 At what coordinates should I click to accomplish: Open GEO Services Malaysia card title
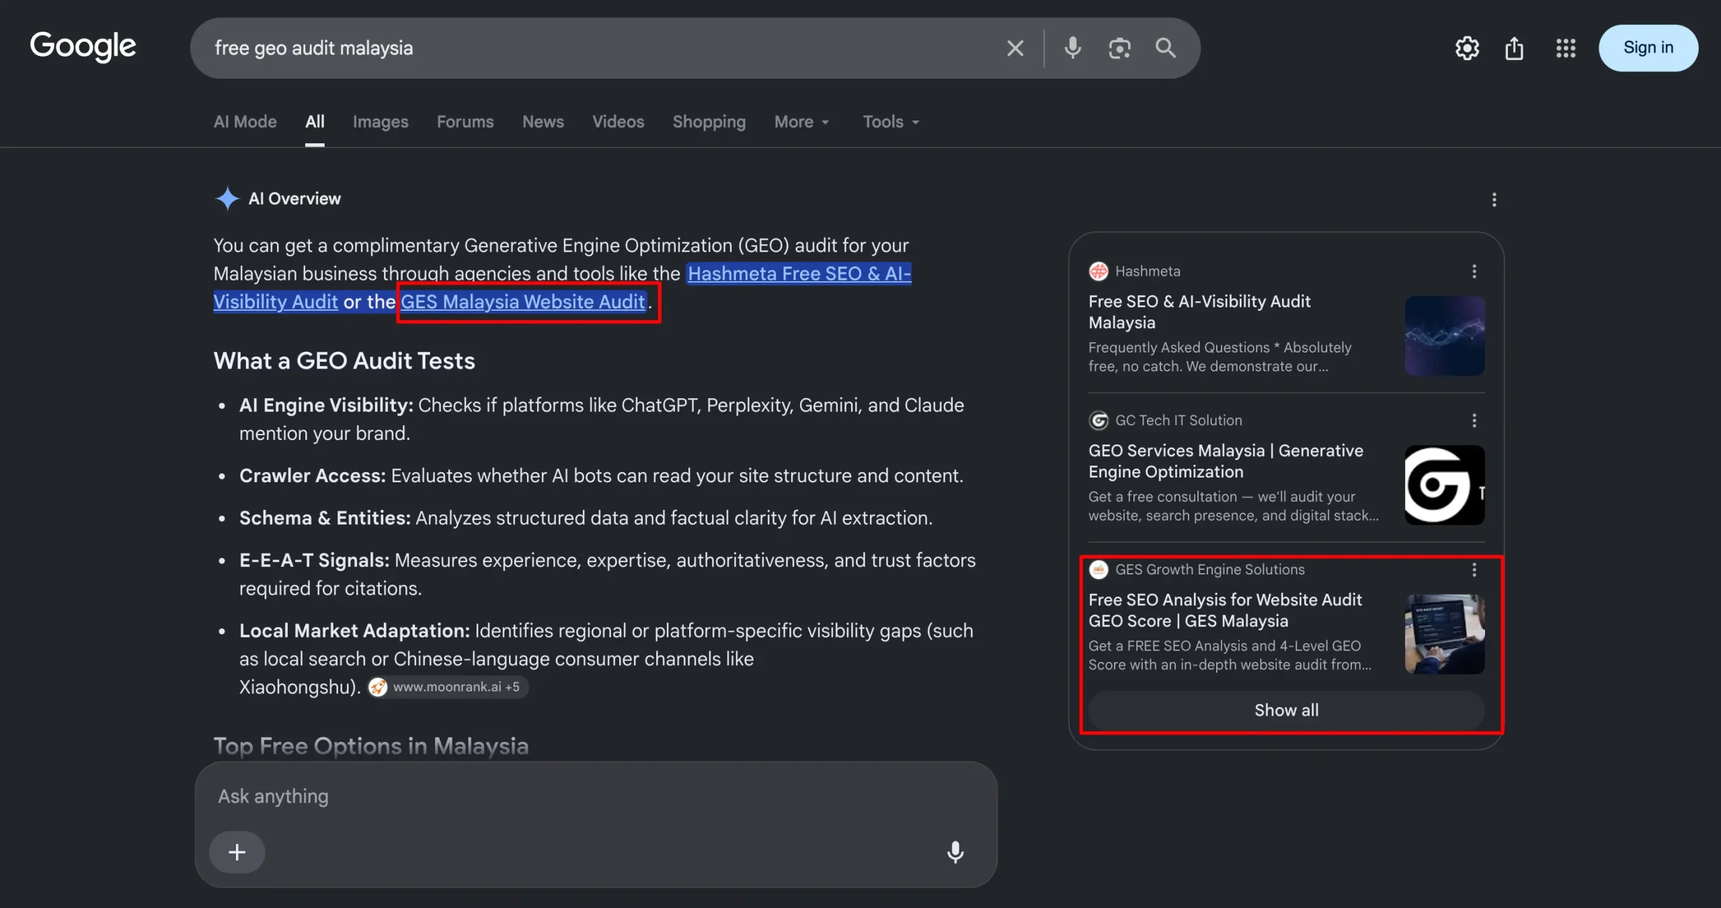1226,461
